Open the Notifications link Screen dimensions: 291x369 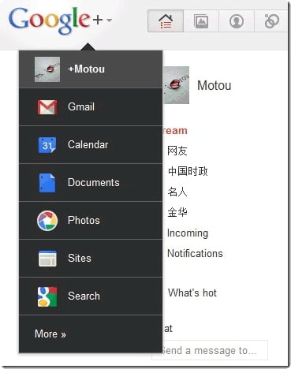(195, 254)
